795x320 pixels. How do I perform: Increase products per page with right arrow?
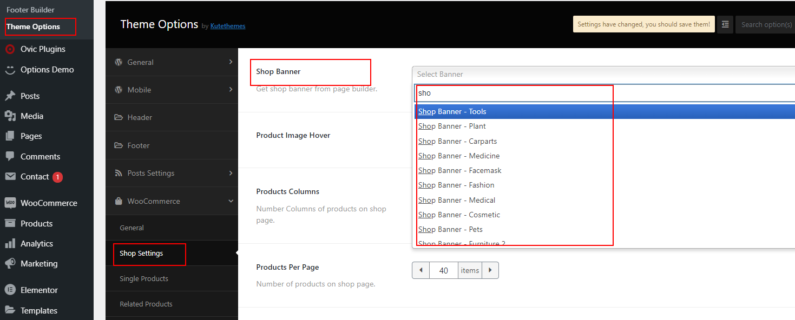point(490,270)
